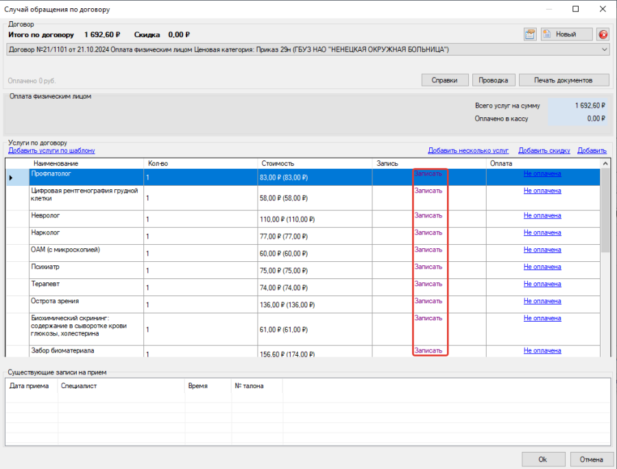Maximize the Случай обращения по договору window
The height and width of the screenshot is (469, 617).
(576, 9)
